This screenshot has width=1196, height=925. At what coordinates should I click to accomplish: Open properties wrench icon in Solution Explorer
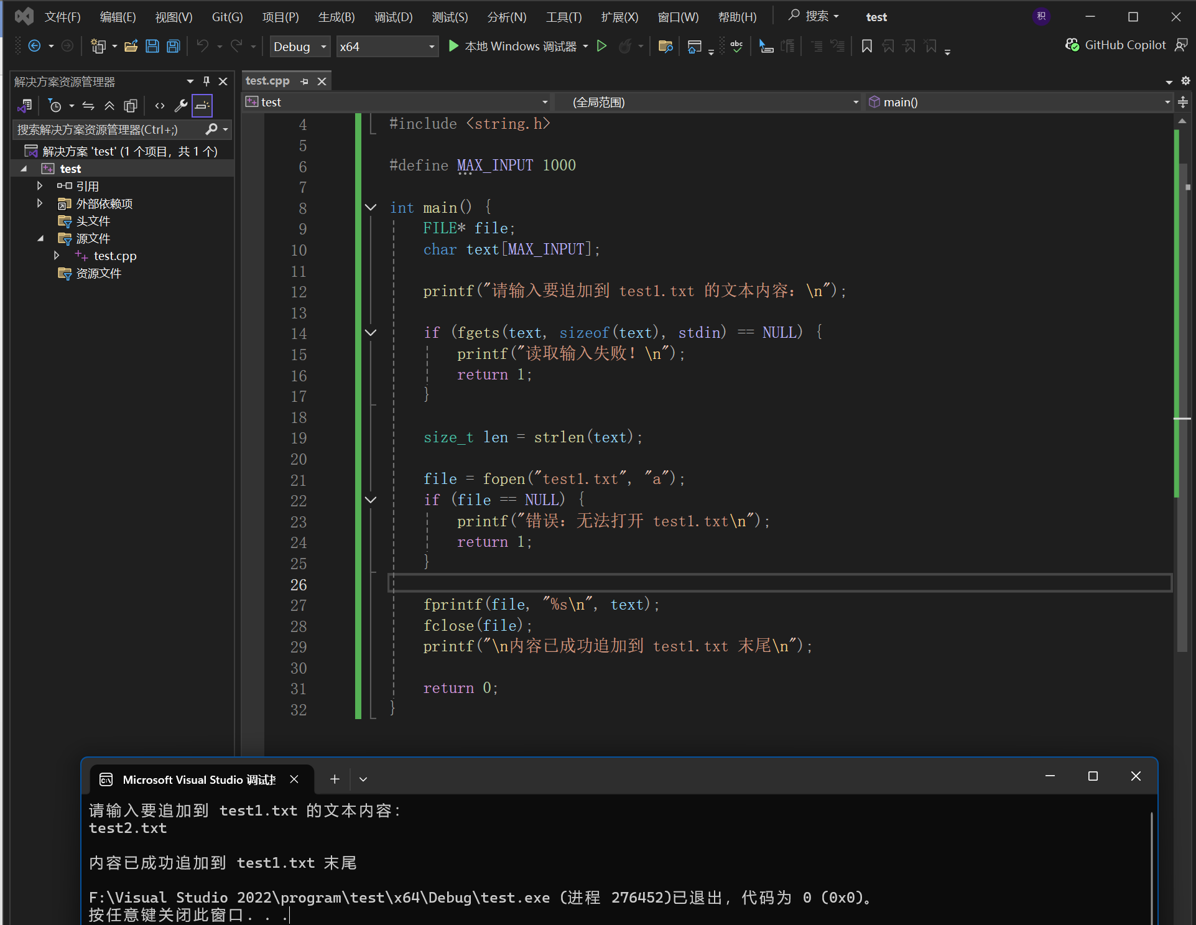pyautogui.click(x=181, y=106)
